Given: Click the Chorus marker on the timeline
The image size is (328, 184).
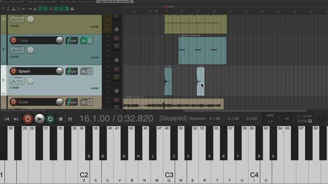Looking at the screenshot, I should point(170,7).
